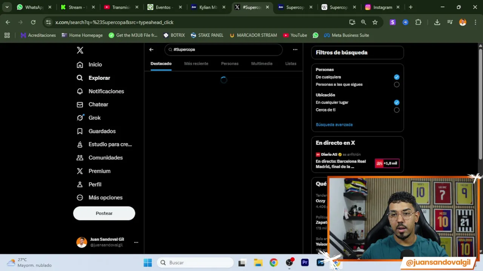Viewport: 483px width, 271px height.
Task: Click install app icon in address bar
Action: point(352,22)
